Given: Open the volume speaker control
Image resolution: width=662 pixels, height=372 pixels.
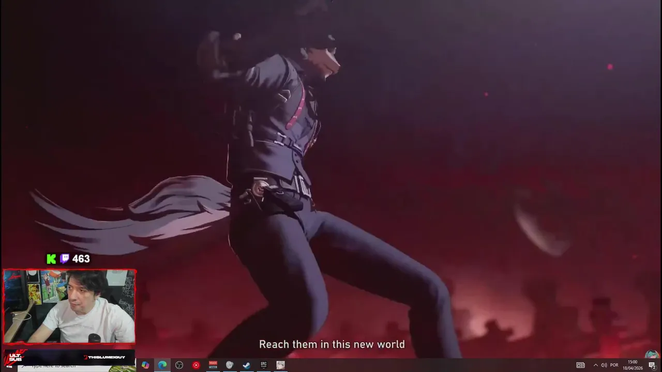Looking at the screenshot, I should 604,365.
